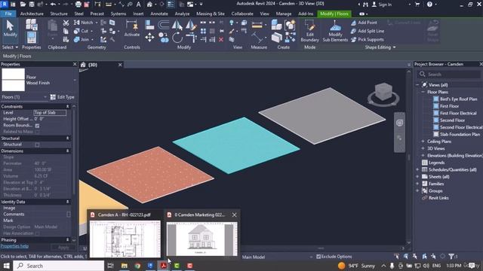Select the Mirror Draw Axis tool
The image size is (483, 271).
(191, 25)
